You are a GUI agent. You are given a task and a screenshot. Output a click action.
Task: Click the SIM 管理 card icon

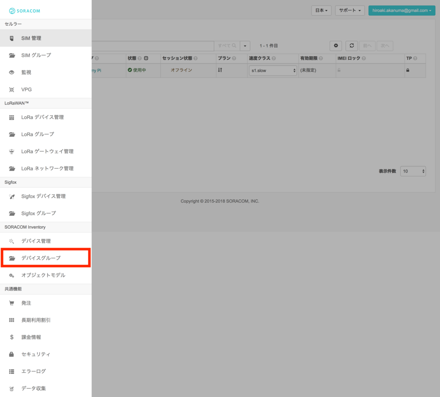tap(12, 38)
